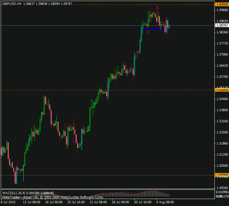The width and height of the screenshot is (229, 206).
Task: Click price axis label 1.52500
Action: click(222, 132)
